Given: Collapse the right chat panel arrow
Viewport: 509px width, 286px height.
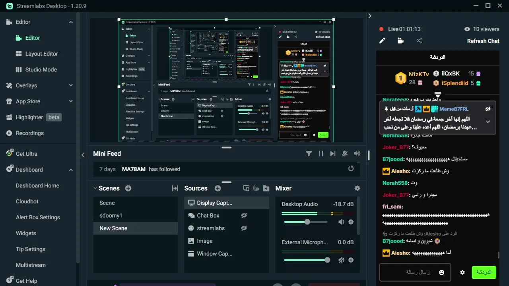Looking at the screenshot, I should pos(370,16).
